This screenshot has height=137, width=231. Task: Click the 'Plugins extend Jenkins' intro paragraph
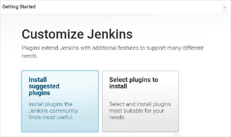tap(113, 48)
